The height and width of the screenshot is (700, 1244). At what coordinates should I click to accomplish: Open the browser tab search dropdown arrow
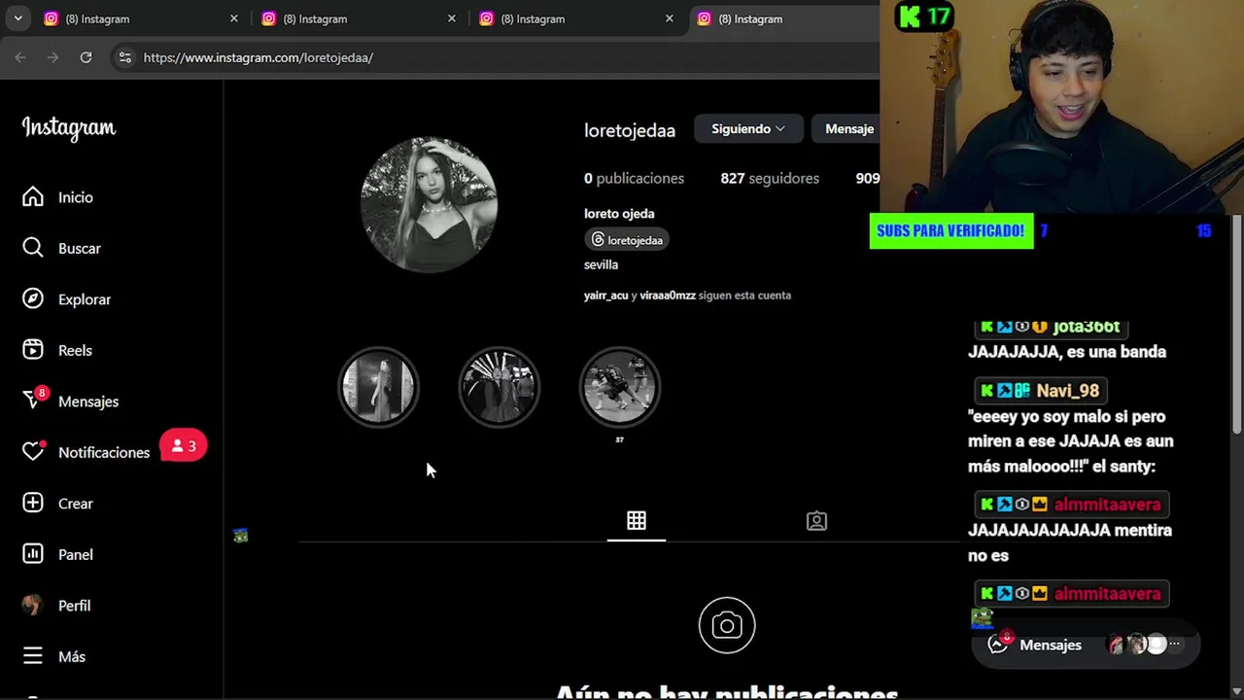[17, 18]
